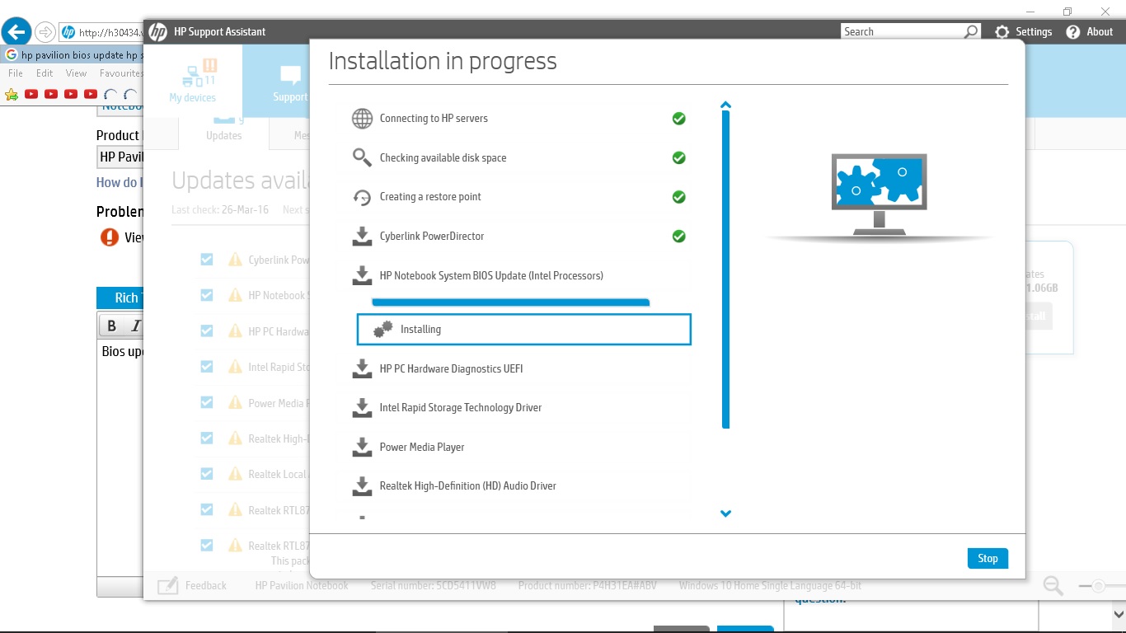The height and width of the screenshot is (633, 1126).
Task: Click the 'Last check: 26-Mar-16' text
Action: click(x=220, y=210)
